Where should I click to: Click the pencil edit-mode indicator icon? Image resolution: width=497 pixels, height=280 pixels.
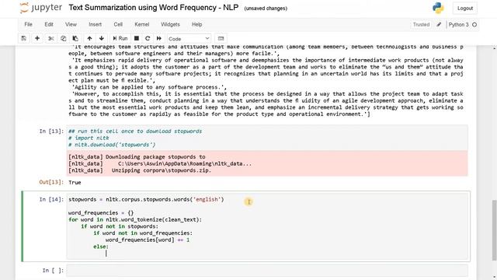439,24
